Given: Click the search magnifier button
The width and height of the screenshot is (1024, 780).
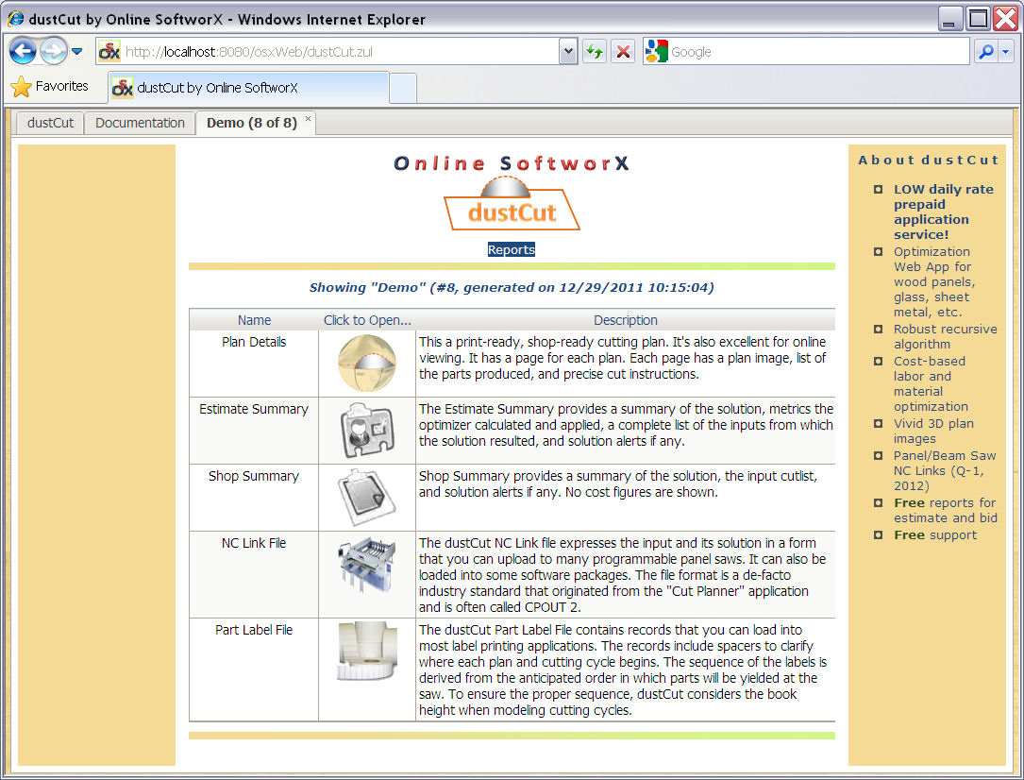Looking at the screenshot, I should pos(986,51).
